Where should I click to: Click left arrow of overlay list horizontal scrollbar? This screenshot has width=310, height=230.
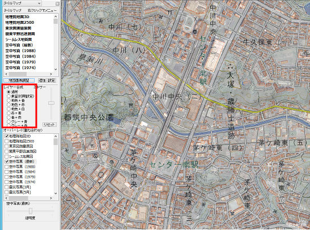(6, 198)
